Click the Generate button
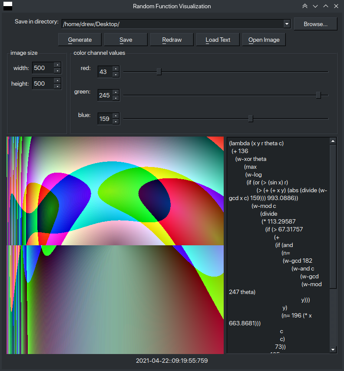 79,40
